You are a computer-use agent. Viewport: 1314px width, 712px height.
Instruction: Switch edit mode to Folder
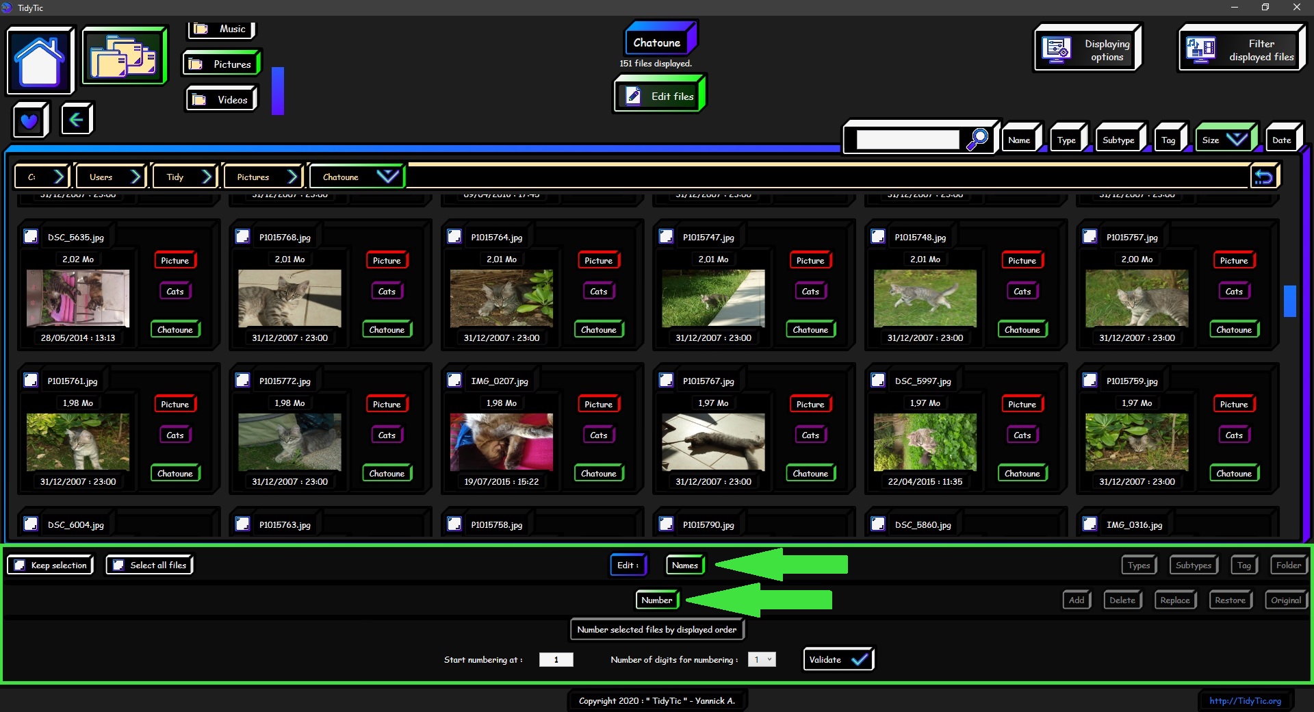click(x=1289, y=565)
